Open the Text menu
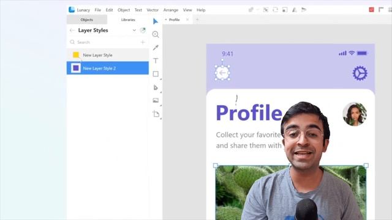 pos(138,10)
